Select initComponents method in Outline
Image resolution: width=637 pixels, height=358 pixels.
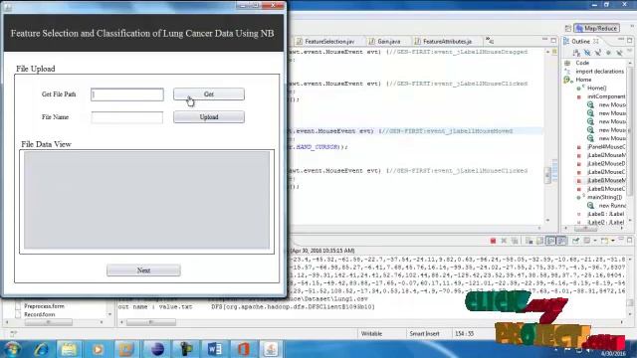[606, 96]
